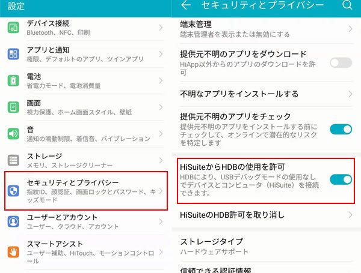Screen dimensions: 361x273
Task: Tap the ストレージ storage icon
Action: tap(13, 160)
